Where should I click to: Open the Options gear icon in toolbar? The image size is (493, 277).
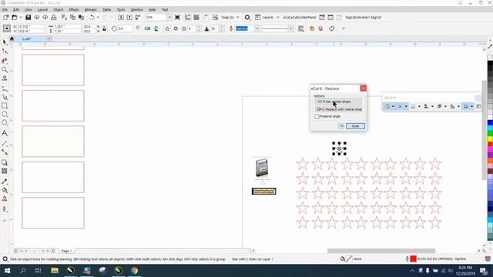247,17
